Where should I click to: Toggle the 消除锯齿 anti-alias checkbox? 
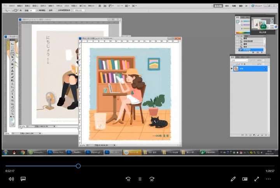tap(37, 10)
